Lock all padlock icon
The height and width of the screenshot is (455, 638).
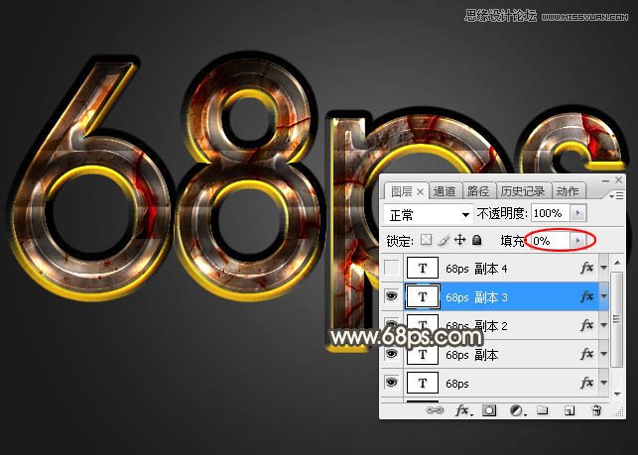click(x=477, y=240)
